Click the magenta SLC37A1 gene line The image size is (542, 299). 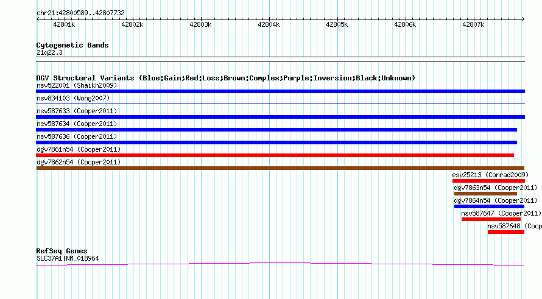[x=280, y=264]
